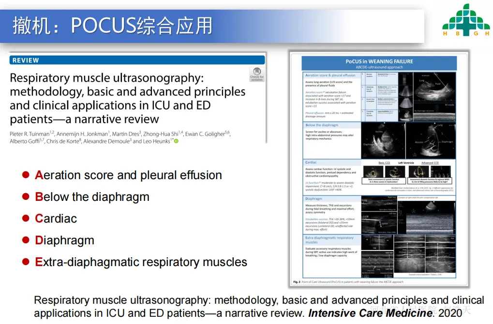Click the author name 'Annemijn H. Jonkman'

82,134
